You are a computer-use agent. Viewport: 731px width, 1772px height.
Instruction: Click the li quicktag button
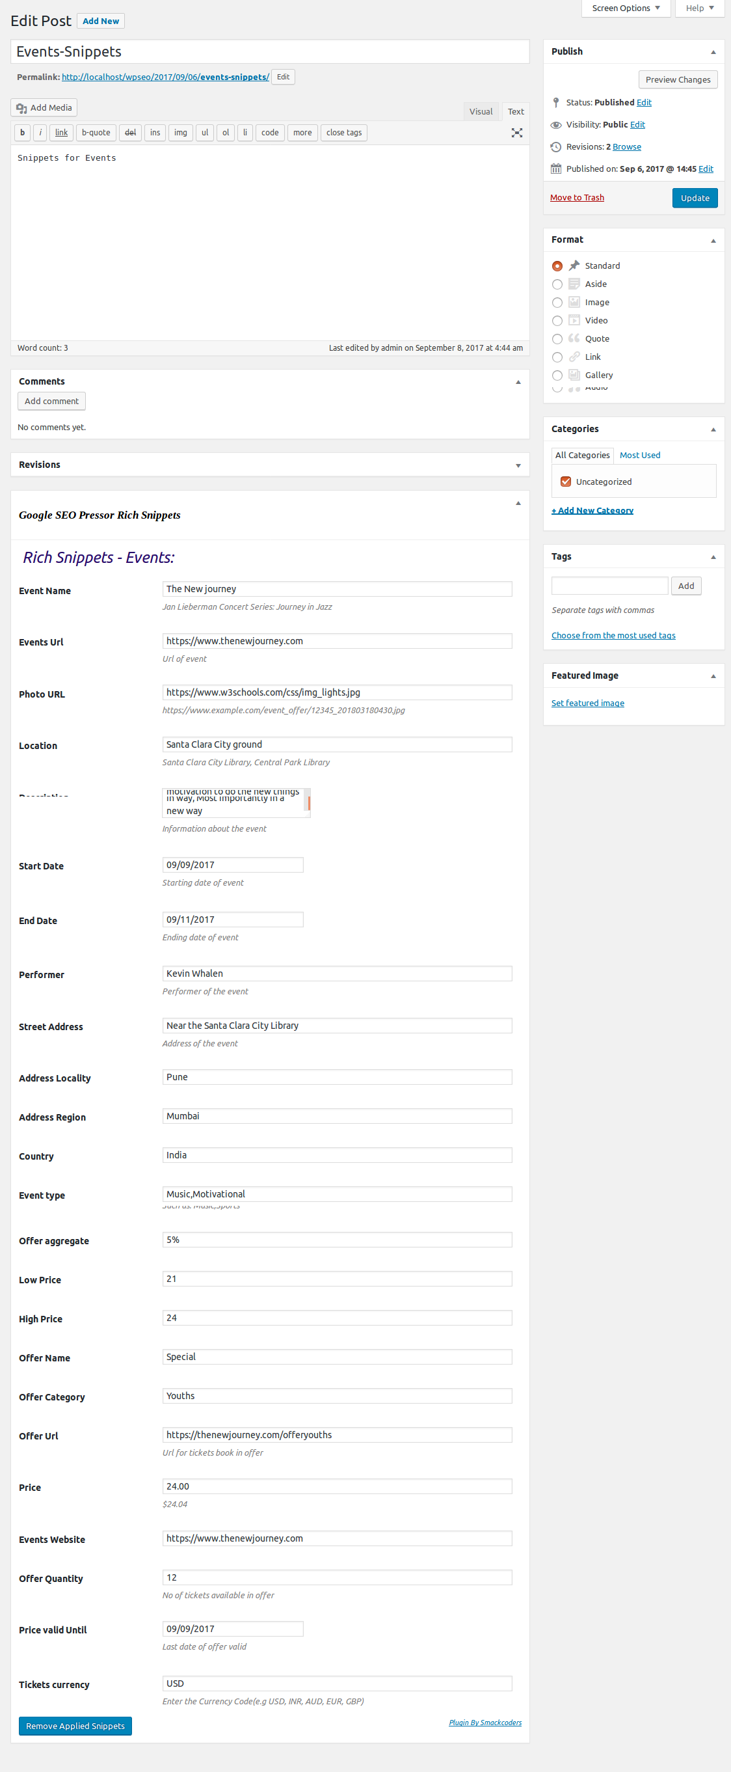pyautogui.click(x=245, y=133)
